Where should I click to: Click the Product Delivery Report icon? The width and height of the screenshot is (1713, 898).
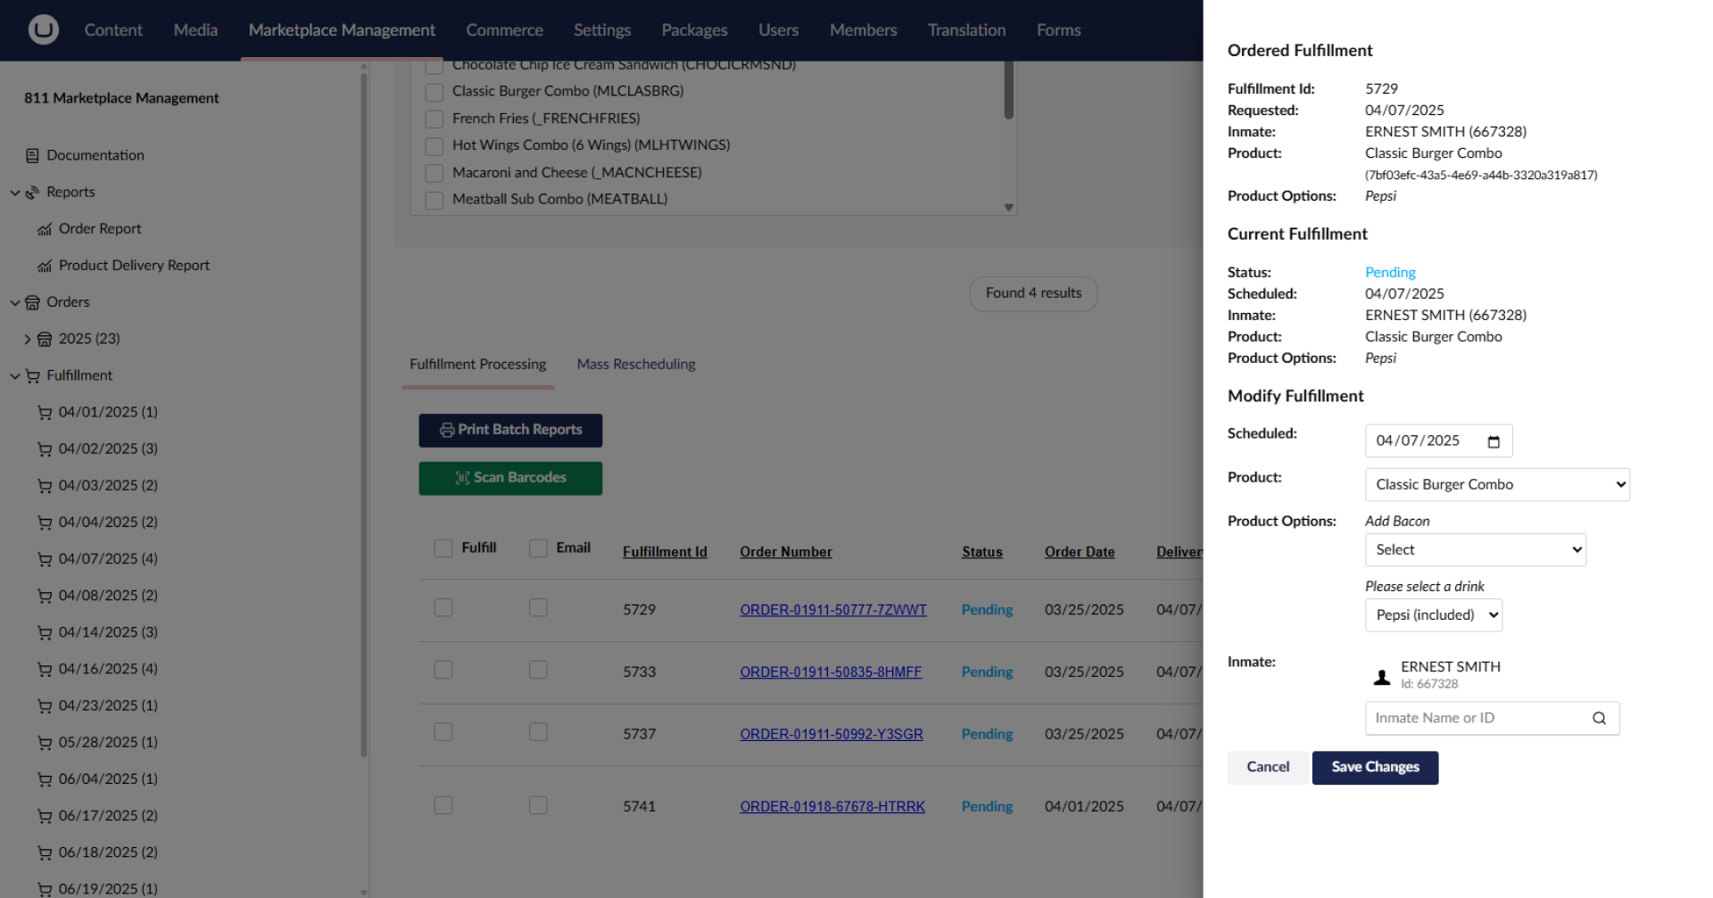pyautogui.click(x=44, y=265)
